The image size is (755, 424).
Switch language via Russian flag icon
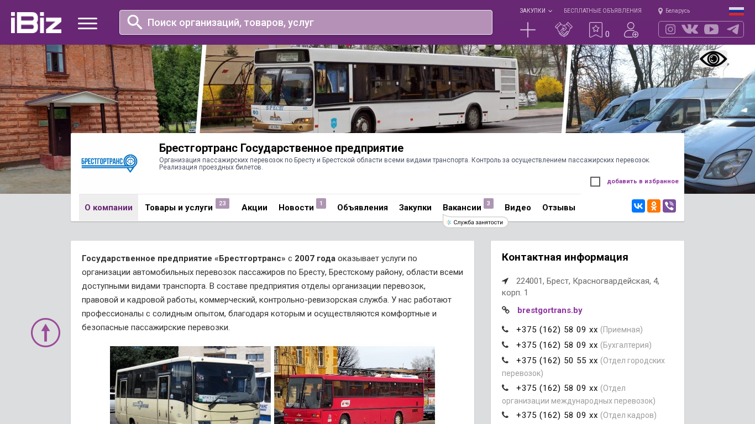[736, 11]
